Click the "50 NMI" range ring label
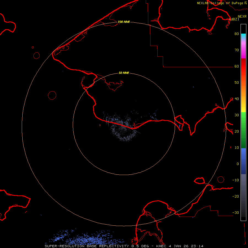 click(124, 73)
